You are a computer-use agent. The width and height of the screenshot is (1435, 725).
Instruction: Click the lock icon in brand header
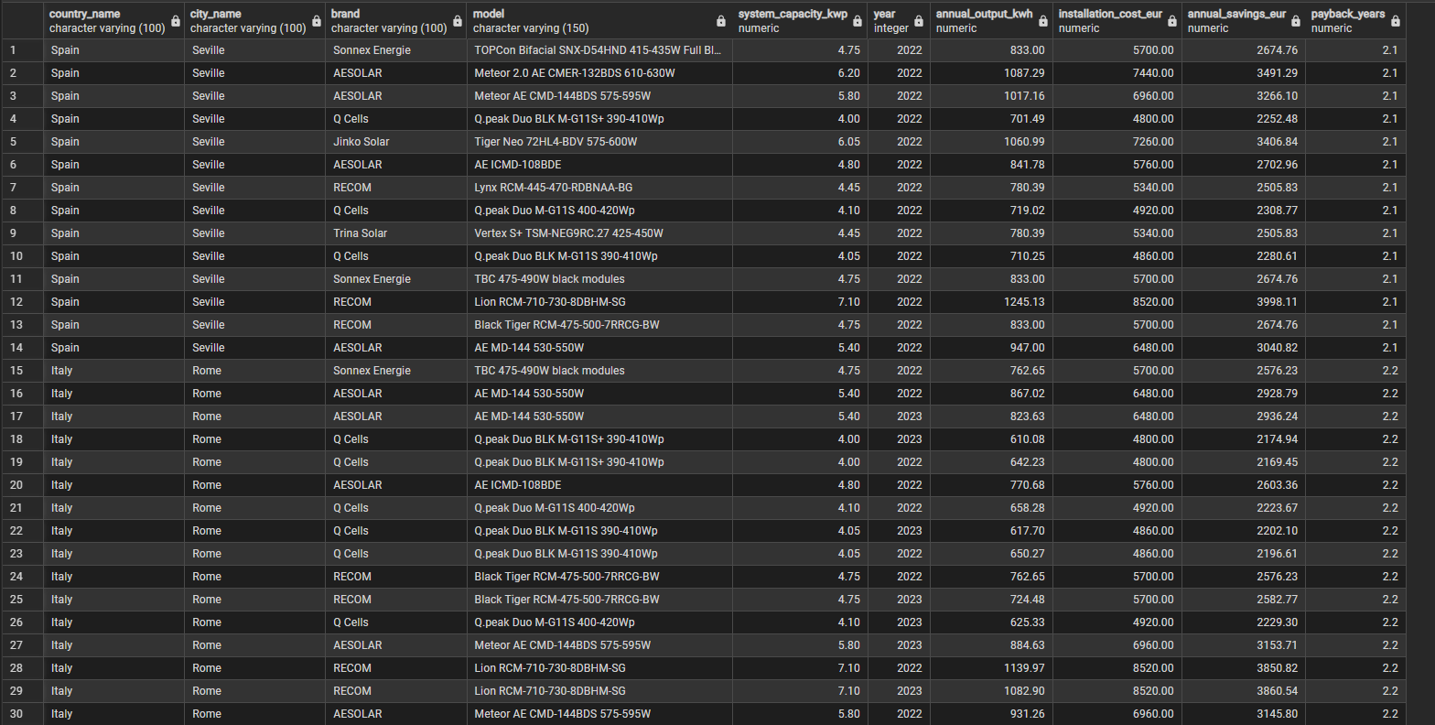point(458,21)
